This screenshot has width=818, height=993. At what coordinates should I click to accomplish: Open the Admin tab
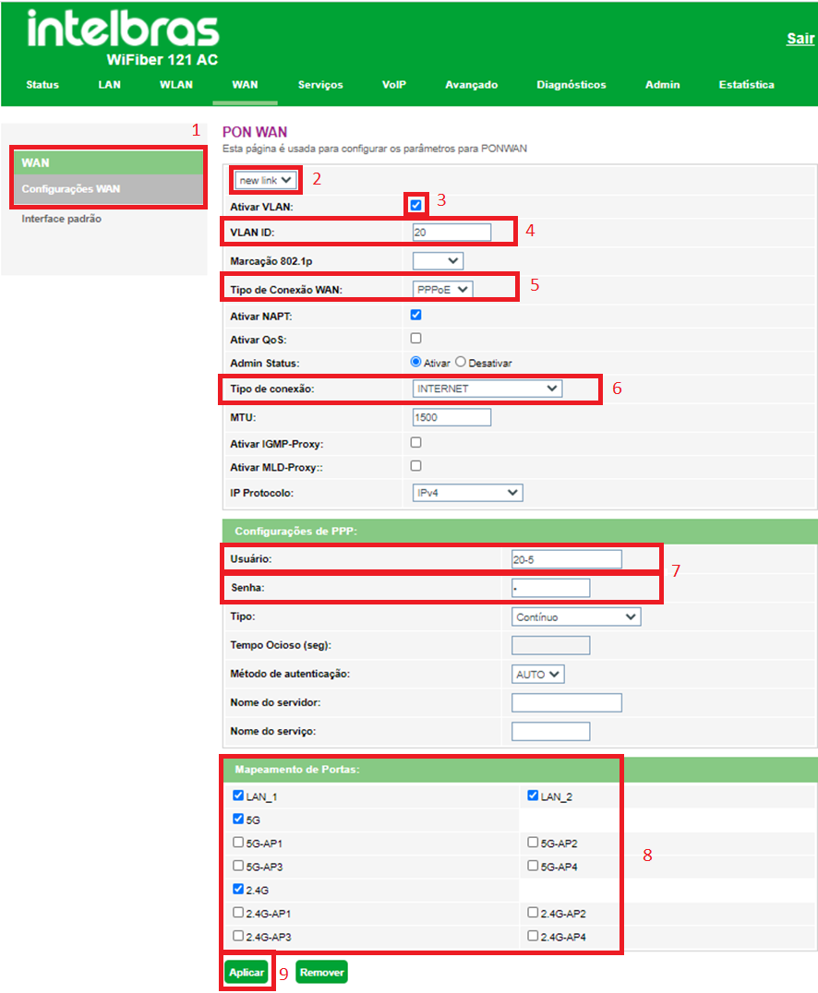[663, 85]
